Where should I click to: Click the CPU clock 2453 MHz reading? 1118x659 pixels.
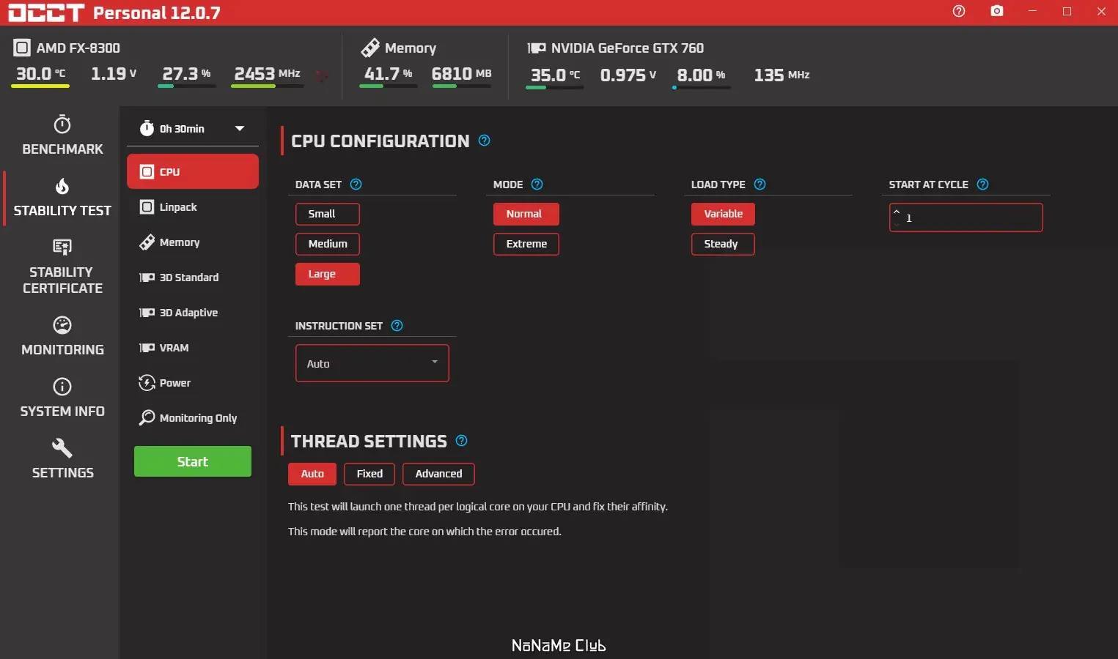(x=267, y=74)
